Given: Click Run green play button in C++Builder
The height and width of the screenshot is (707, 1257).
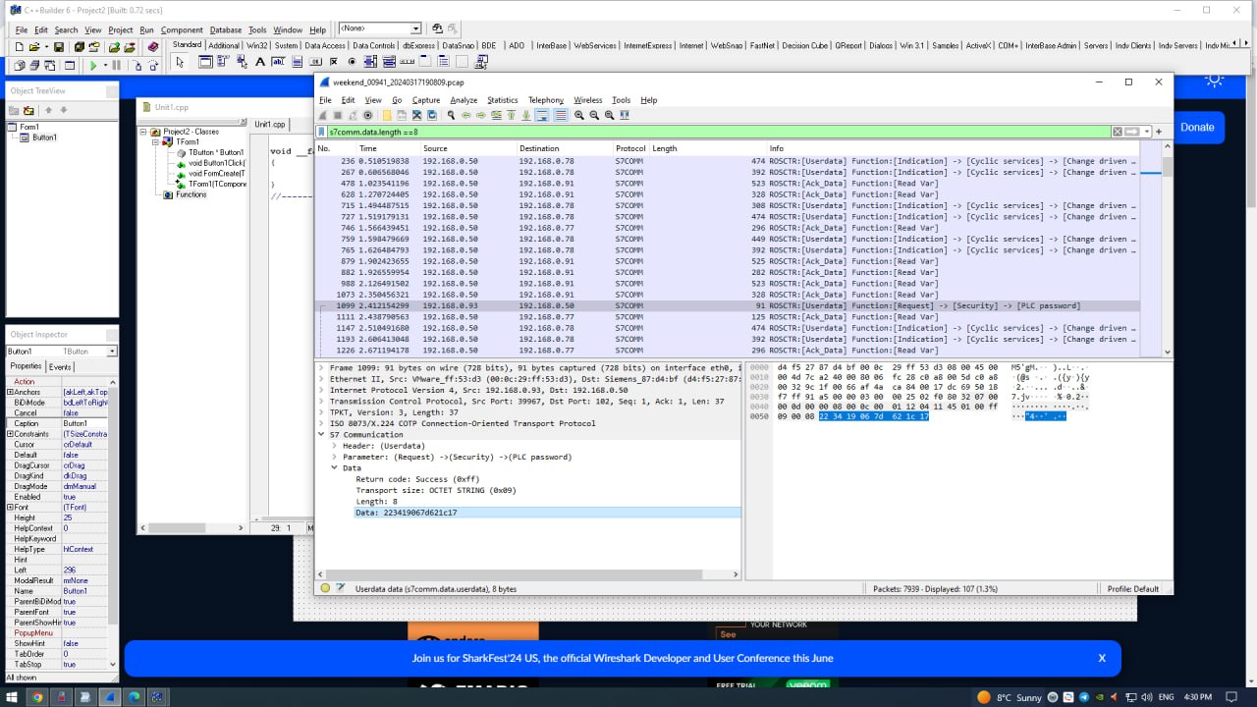Looking at the screenshot, I should click(x=93, y=66).
